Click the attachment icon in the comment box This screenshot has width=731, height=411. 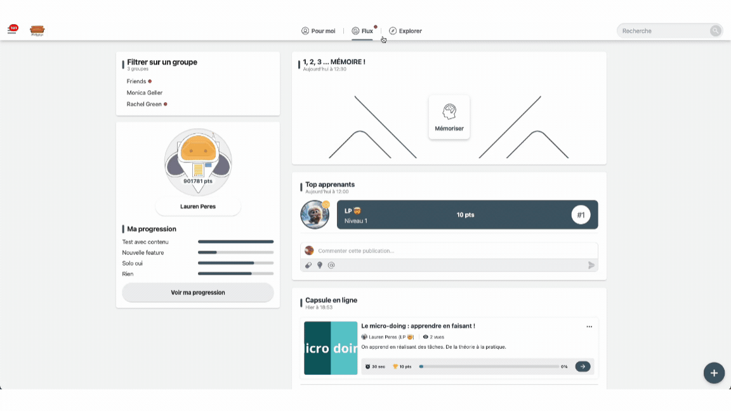308,265
